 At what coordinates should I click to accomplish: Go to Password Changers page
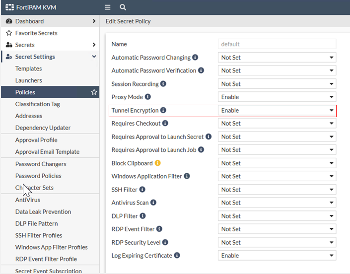click(x=41, y=164)
